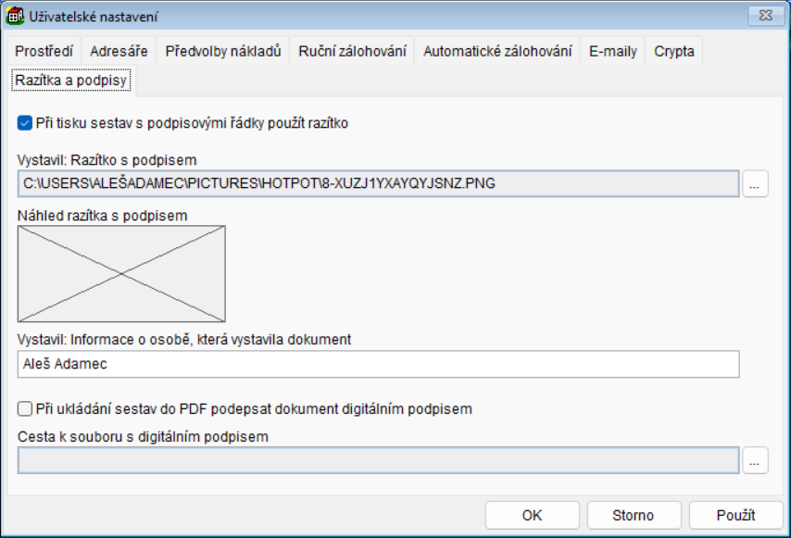The image size is (791, 538).
Task: Open the Adresáře tab
Action: pyautogui.click(x=119, y=52)
